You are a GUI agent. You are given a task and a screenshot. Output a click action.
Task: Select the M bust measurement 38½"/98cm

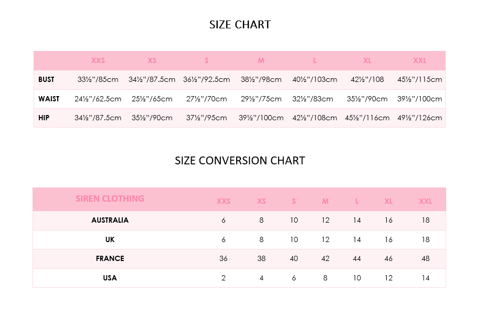[261, 79]
